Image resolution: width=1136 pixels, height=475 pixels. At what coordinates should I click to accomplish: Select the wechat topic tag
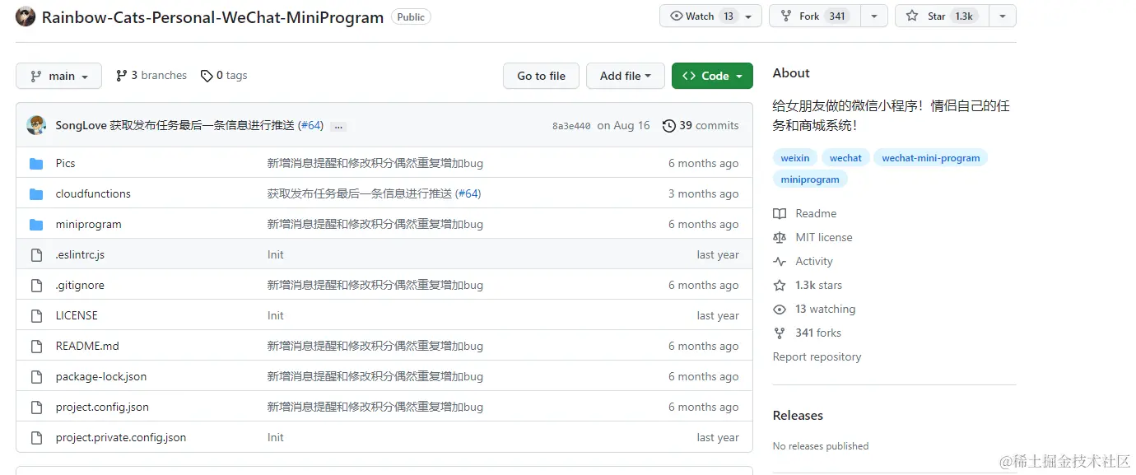(x=845, y=158)
